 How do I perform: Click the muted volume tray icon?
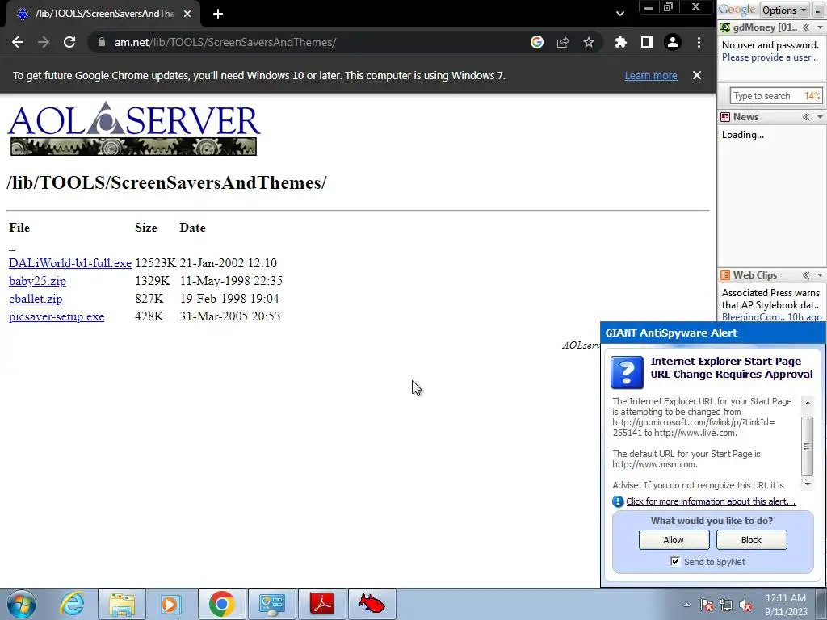click(745, 605)
